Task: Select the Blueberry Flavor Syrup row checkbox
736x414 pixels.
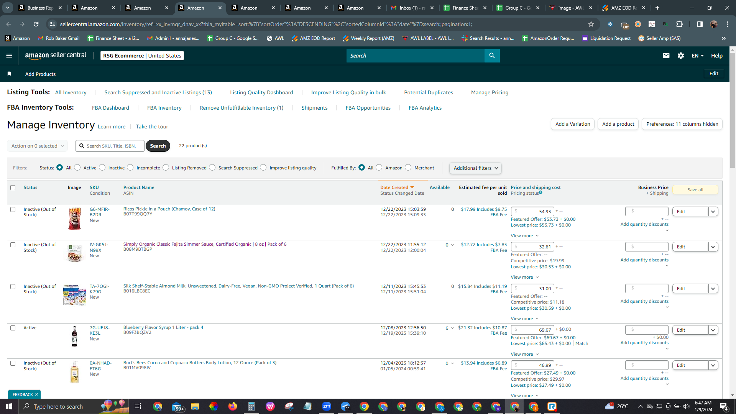Action: pyautogui.click(x=13, y=328)
